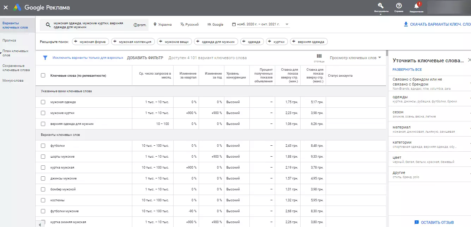Change the location Украина
The height and width of the screenshot is (227, 471).
coord(163,25)
